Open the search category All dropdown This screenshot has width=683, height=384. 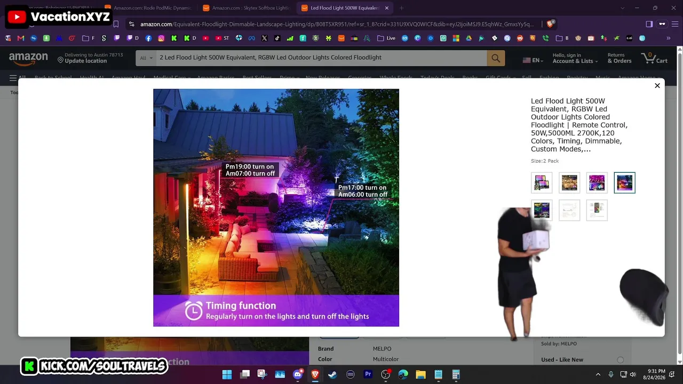point(146,58)
